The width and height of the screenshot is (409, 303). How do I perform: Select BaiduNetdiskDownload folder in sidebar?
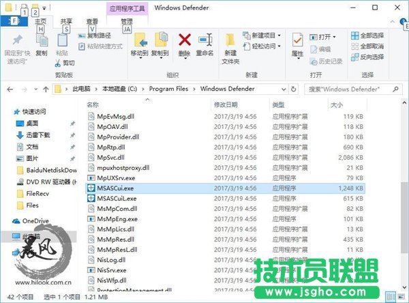coord(47,171)
